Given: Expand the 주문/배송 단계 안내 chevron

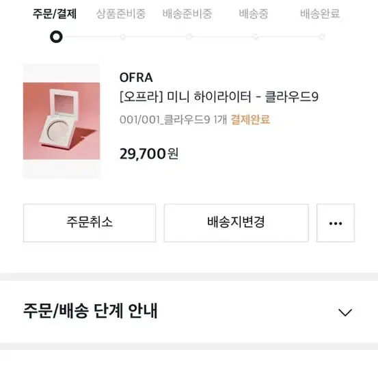Looking at the screenshot, I should (x=345, y=312).
